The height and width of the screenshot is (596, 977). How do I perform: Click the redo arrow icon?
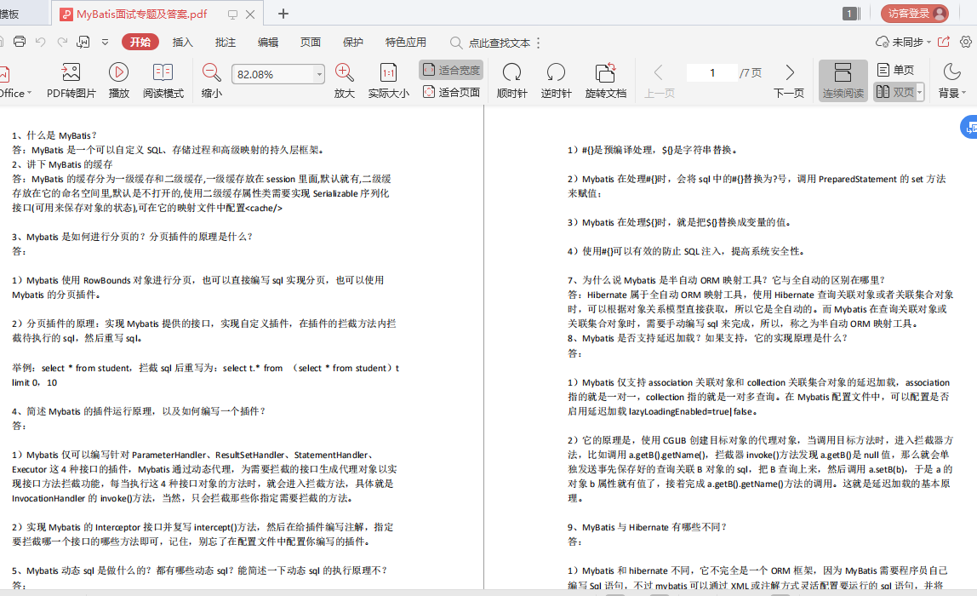[62, 42]
